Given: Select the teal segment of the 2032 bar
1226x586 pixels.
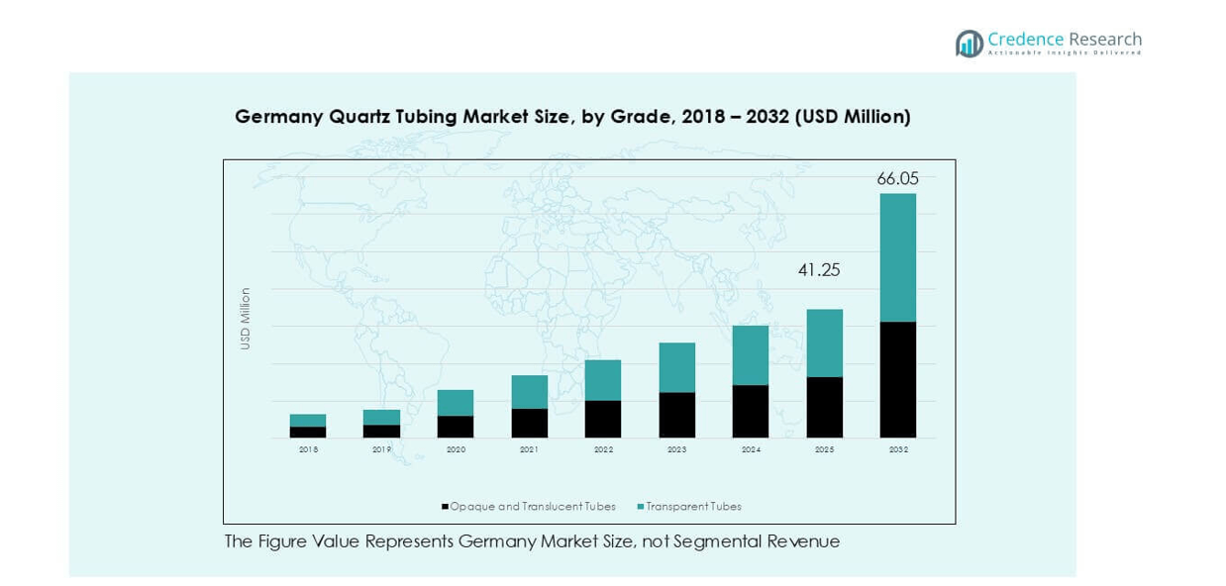Looking at the screenshot, I should 897,257.
